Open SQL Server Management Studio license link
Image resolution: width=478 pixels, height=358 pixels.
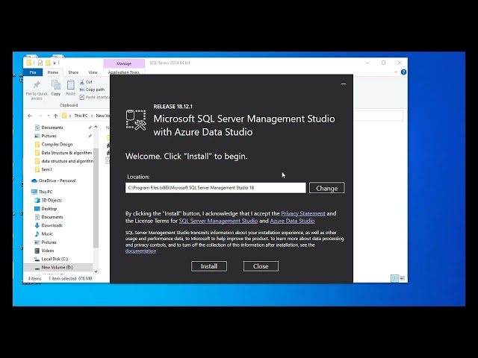point(218,221)
